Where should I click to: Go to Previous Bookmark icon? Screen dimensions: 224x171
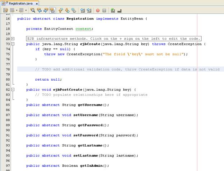point(61,10)
